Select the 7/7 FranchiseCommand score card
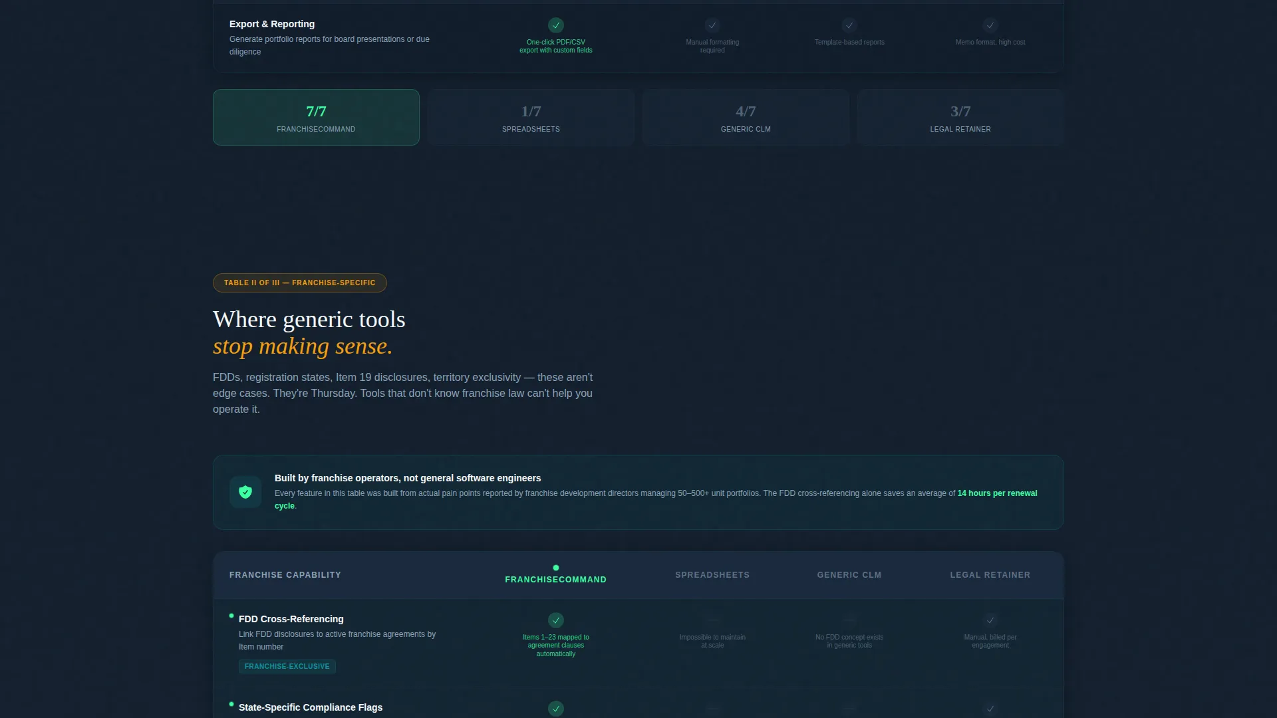 pyautogui.click(x=316, y=117)
